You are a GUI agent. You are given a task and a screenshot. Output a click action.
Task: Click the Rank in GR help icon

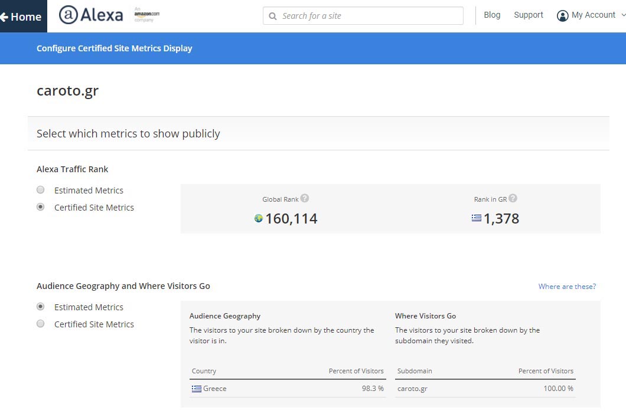pos(513,199)
